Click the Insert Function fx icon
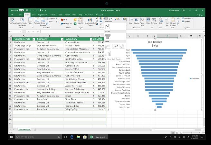This screenshot has height=145, width=211. click(x=38, y=32)
